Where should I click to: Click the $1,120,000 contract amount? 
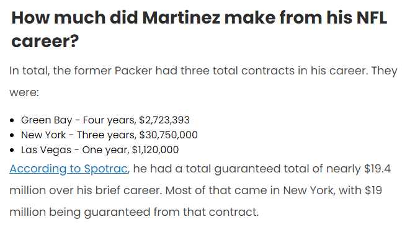[x=155, y=150]
